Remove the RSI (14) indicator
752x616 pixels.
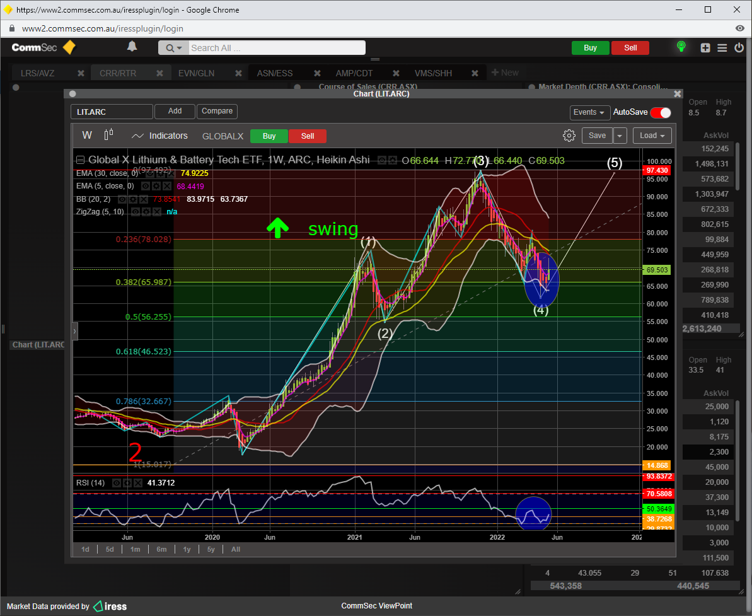click(x=138, y=483)
